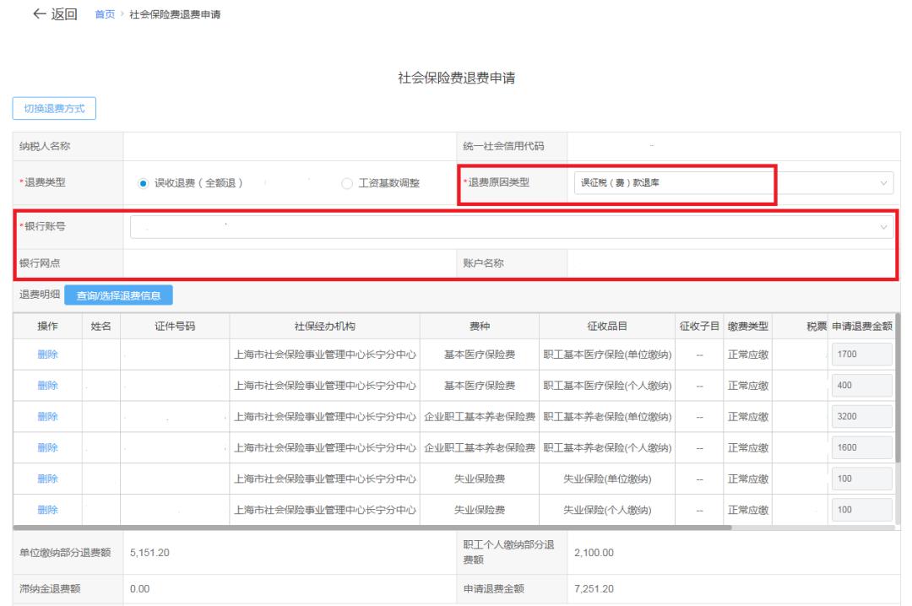The image size is (912, 606).
Task: Delete the 职工基本养老保险(个人缴纳) row
Action: [x=48, y=448]
